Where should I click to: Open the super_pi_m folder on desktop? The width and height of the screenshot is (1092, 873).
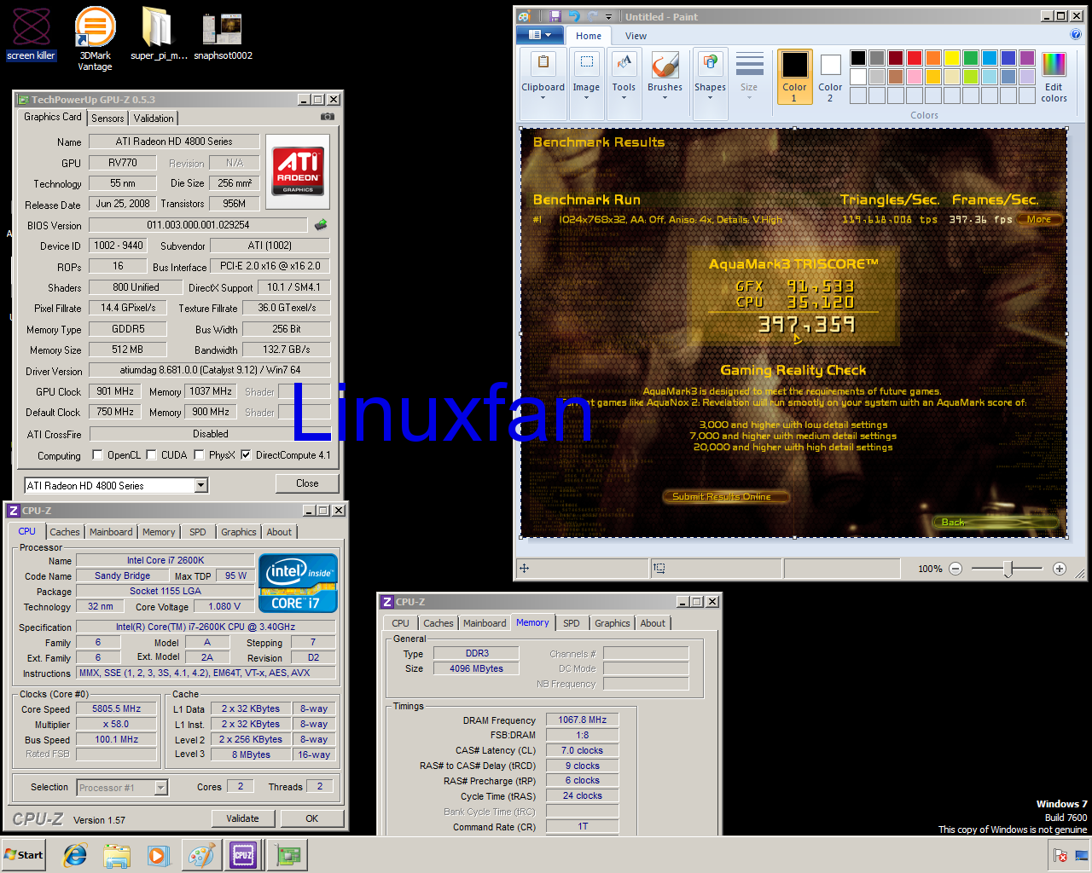159,34
